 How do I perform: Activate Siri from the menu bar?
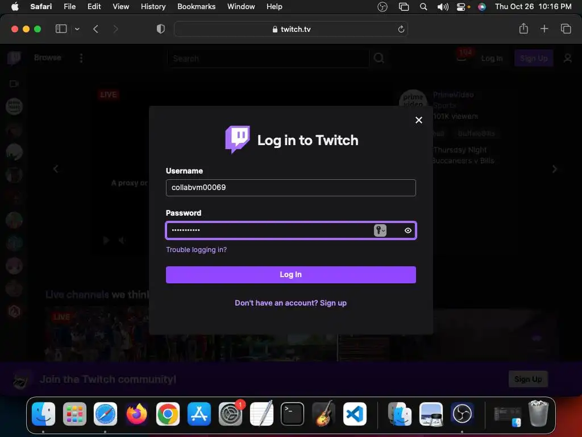(482, 7)
